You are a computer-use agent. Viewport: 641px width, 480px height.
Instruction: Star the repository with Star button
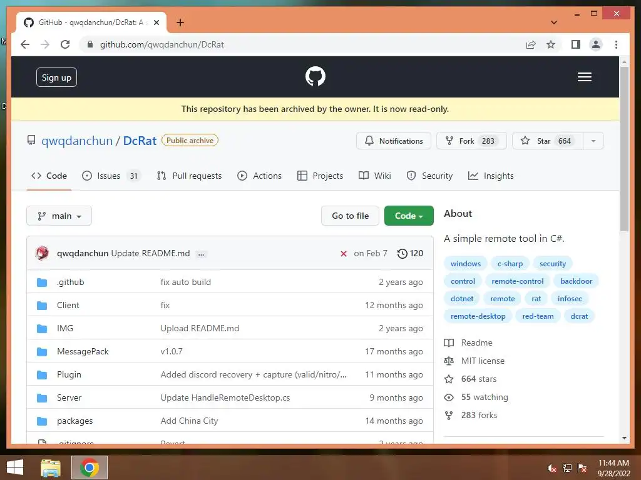[x=547, y=141]
